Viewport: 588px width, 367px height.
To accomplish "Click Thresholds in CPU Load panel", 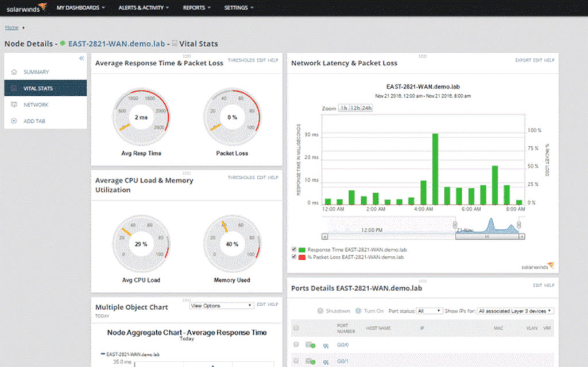I will pyautogui.click(x=241, y=178).
